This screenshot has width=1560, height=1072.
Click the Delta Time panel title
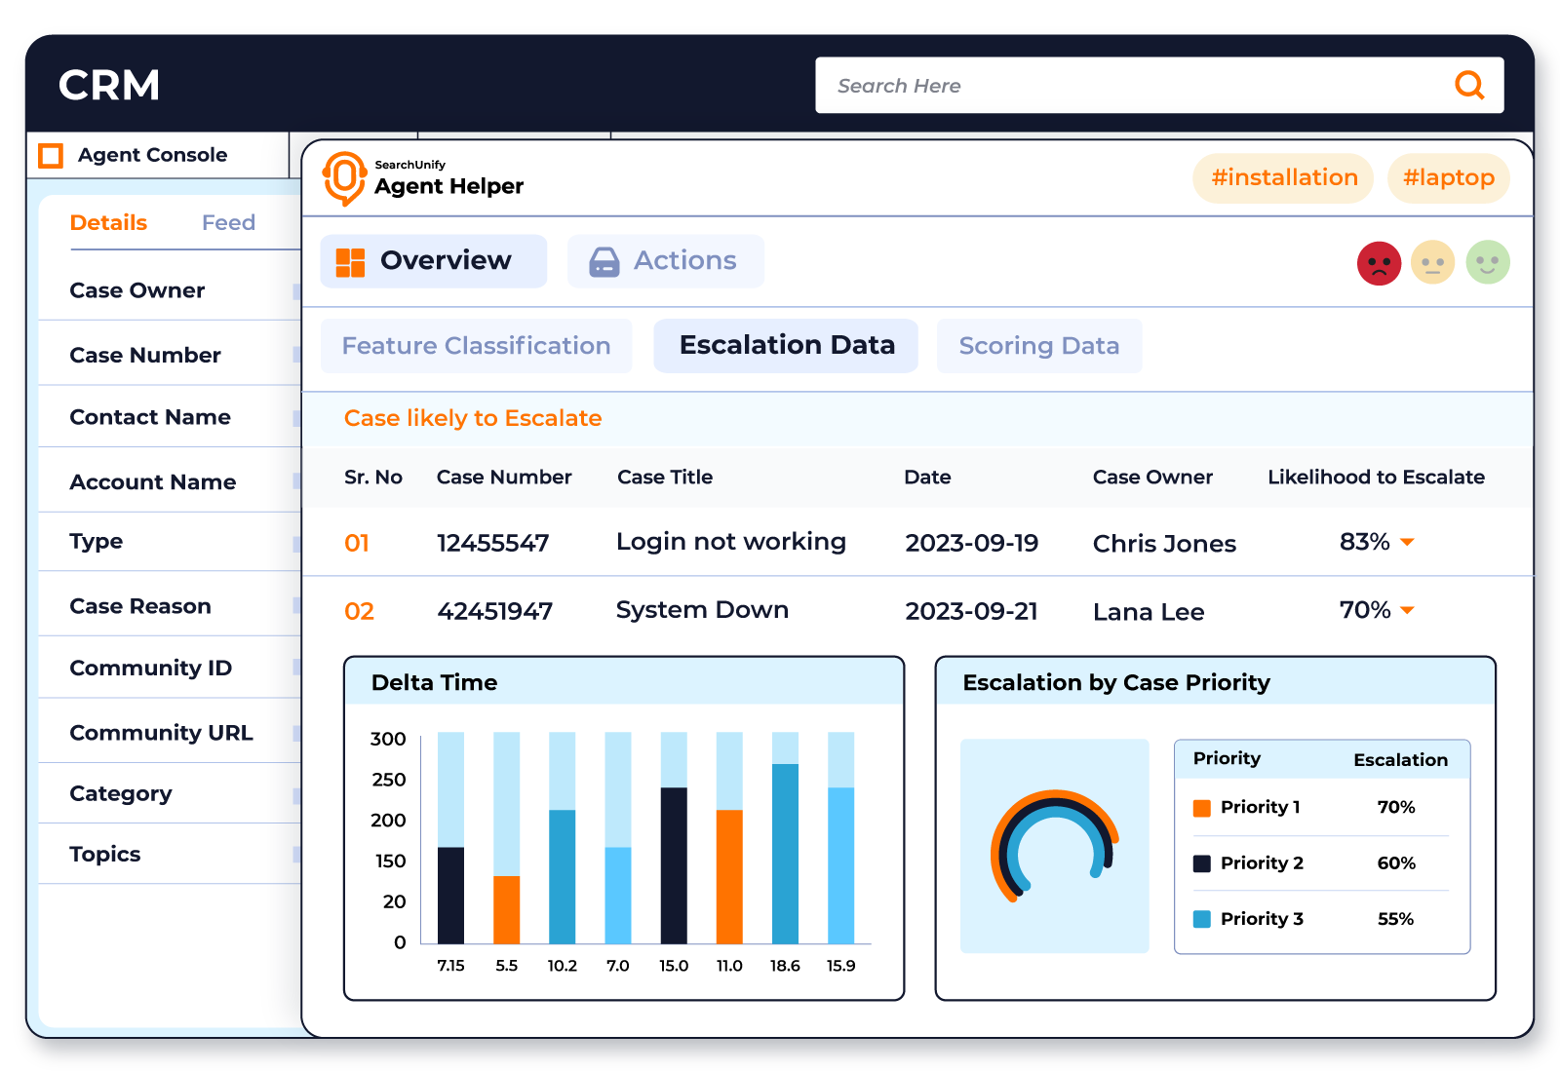point(435,683)
